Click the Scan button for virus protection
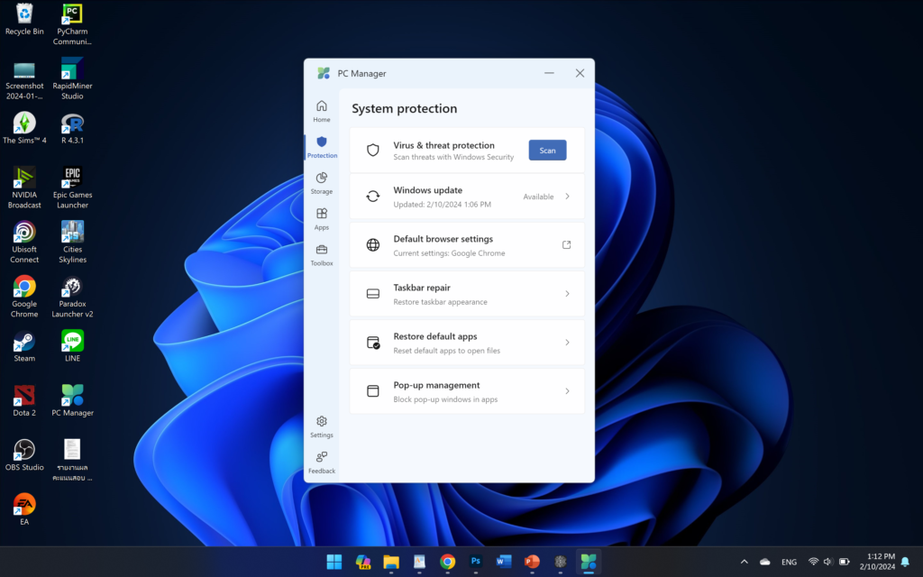 click(547, 151)
